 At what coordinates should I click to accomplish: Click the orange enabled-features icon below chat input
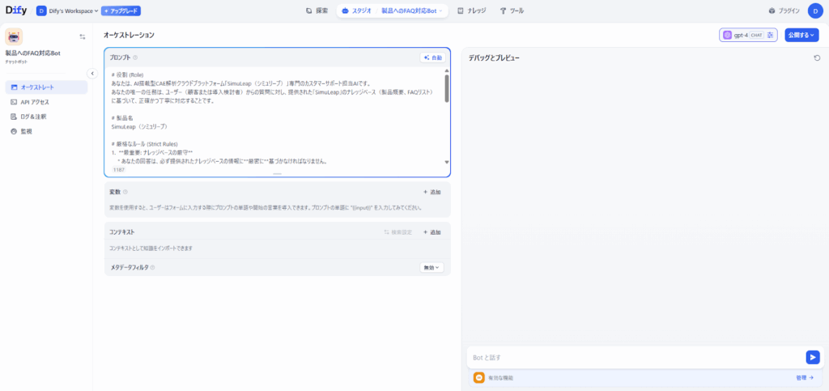click(479, 377)
